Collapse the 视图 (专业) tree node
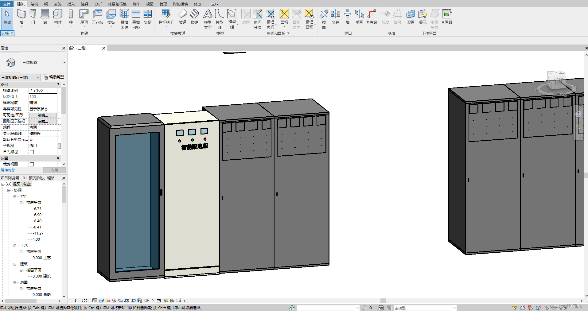 coord(2,184)
